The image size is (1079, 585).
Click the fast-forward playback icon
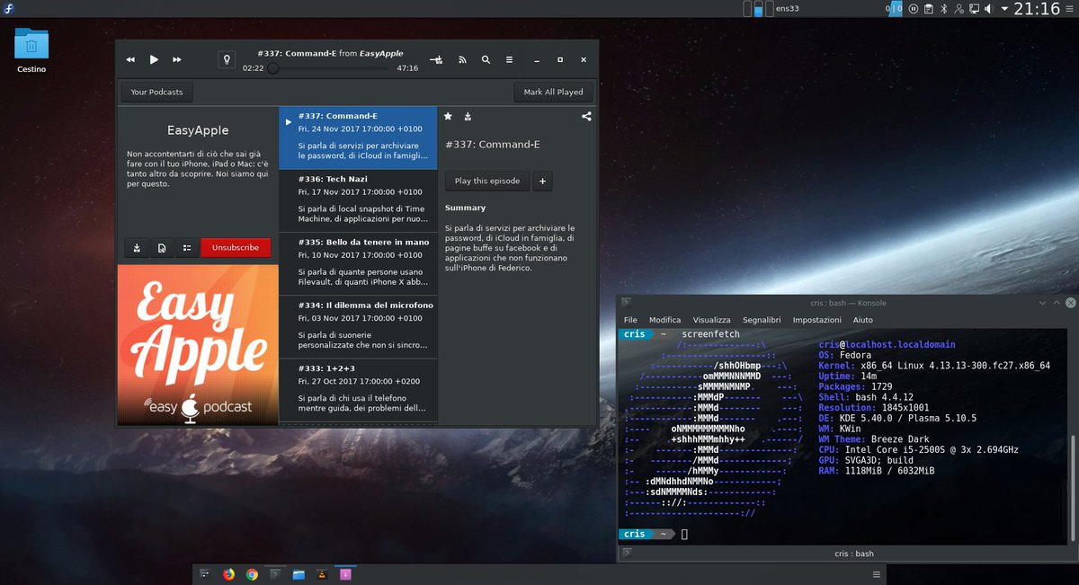pyautogui.click(x=176, y=59)
